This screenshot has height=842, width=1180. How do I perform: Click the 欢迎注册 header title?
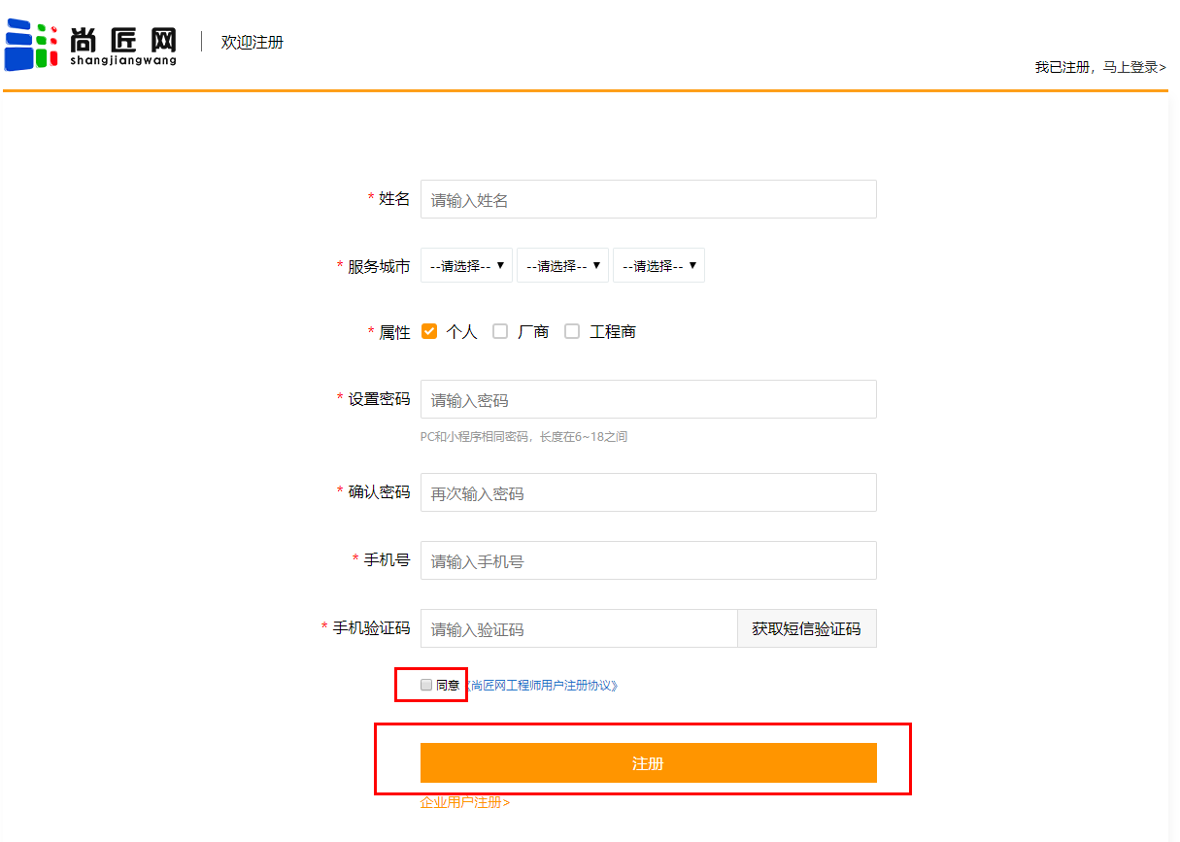[252, 43]
